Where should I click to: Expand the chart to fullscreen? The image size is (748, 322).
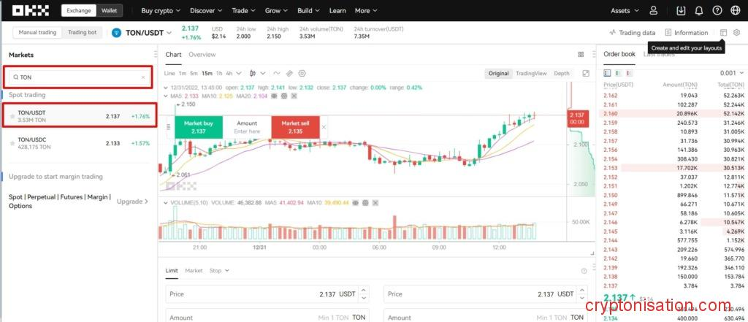coord(586,74)
